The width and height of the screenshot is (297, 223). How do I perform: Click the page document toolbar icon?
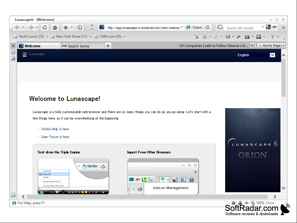[x=205, y=37]
